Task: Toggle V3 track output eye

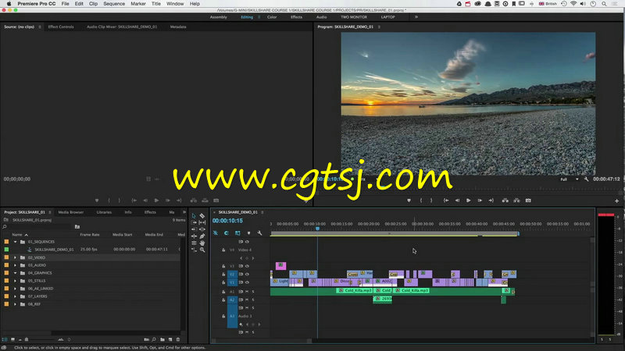Action: coord(247,266)
